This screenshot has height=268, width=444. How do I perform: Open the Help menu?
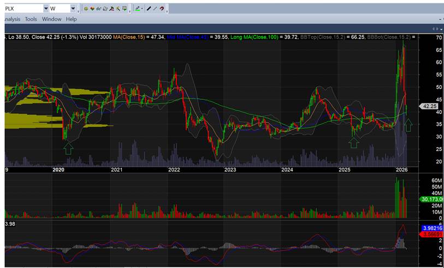[72, 19]
